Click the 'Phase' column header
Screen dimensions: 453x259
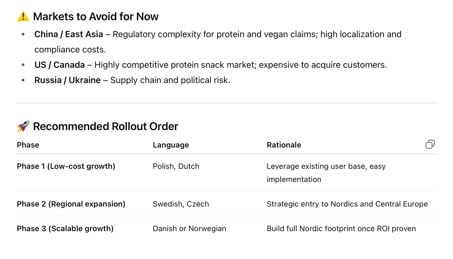click(x=28, y=145)
